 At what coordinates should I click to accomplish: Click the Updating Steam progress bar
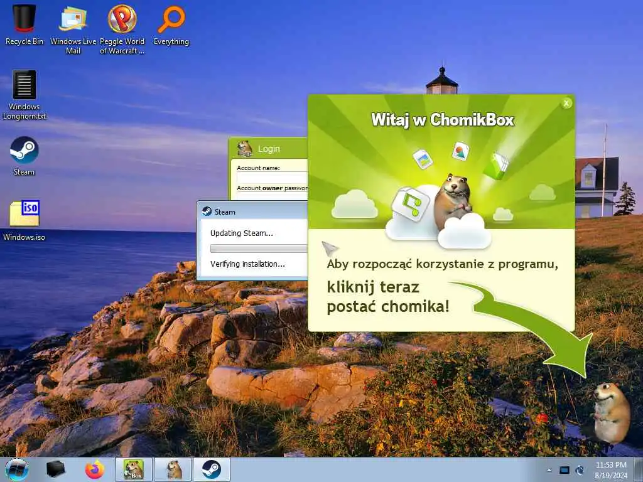(258, 249)
